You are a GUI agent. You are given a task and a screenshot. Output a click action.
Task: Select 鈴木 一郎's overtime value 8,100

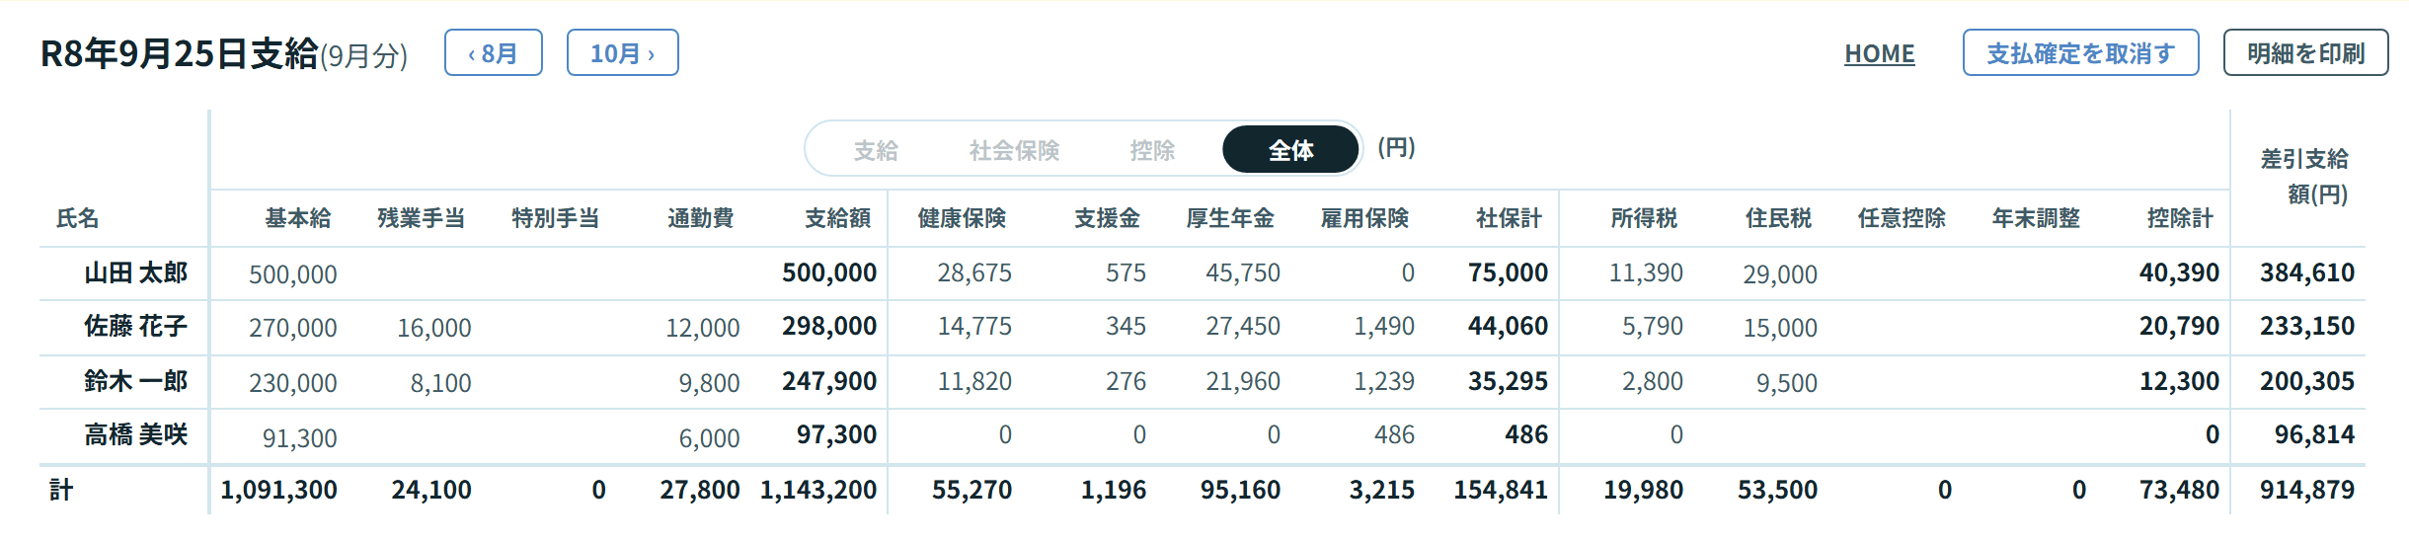click(x=441, y=383)
